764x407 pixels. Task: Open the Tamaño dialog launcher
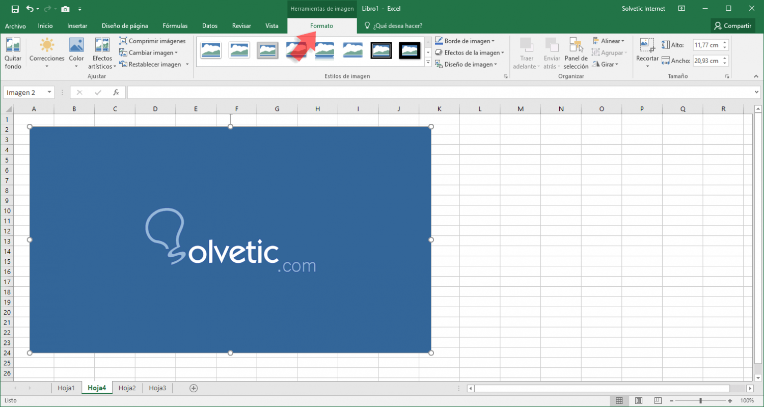[727, 76]
